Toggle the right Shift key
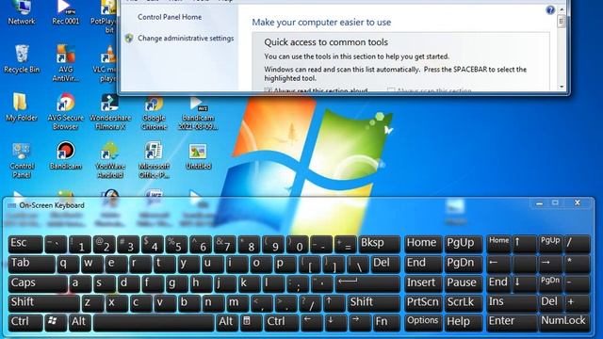 pyautogui.click(x=373, y=302)
